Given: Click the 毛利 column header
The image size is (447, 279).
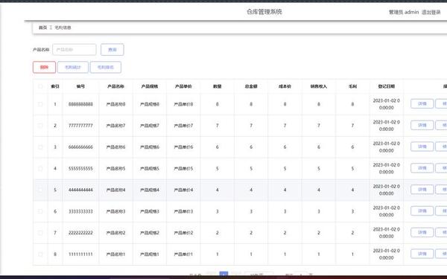Looking at the screenshot, I should click(x=352, y=86).
